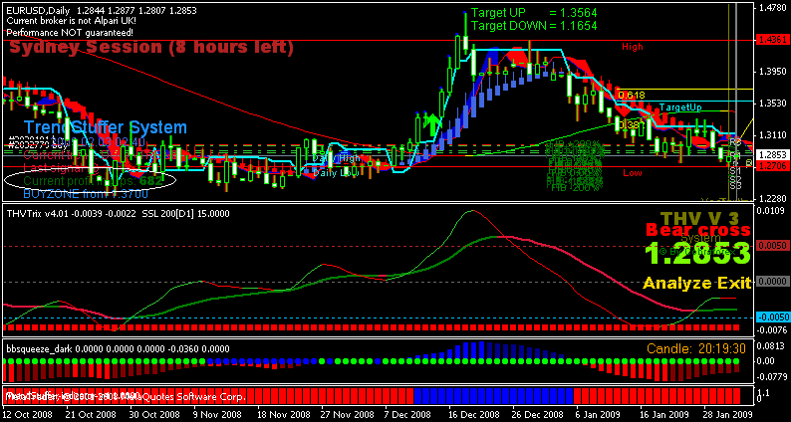Image resolution: width=791 pixels, height=422 pixels.
Task: Select 'Current broker is not Alpari UK!' warning
Action: point(71,21)
